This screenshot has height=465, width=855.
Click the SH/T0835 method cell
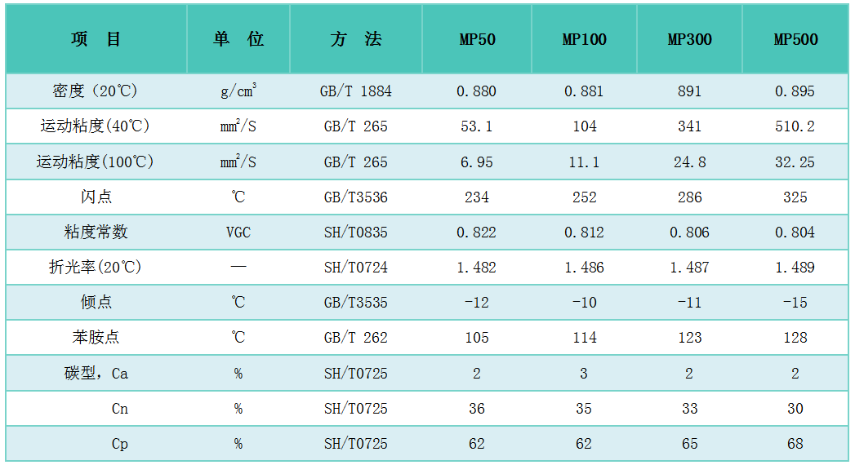tap(355, 232)
